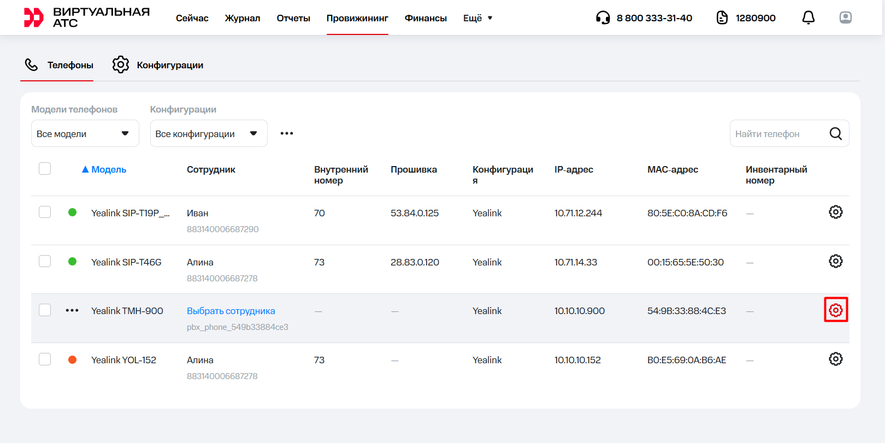Viewport: 885px width, 443px height.
Task: Switch to the Конфигурации tab
Action: tap(158, 65)
